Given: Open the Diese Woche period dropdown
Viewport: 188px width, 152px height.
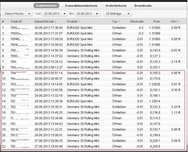Looking at the screenshot, I should [18, 14].
